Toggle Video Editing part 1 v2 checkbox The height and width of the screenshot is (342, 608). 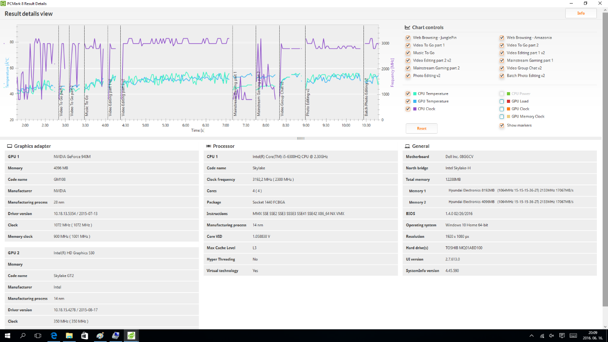[502, 53]
